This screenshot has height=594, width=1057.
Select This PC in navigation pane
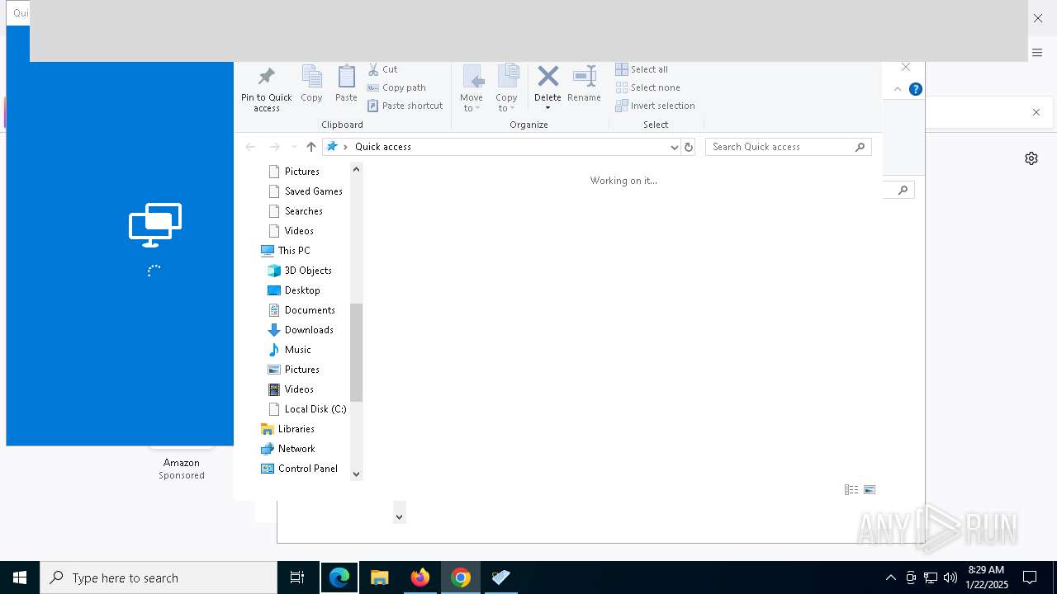pyautogui.click(x=285, y=251)
